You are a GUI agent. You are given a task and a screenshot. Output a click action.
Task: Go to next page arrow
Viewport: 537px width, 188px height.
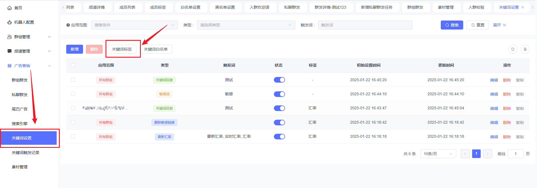point(487,154)
